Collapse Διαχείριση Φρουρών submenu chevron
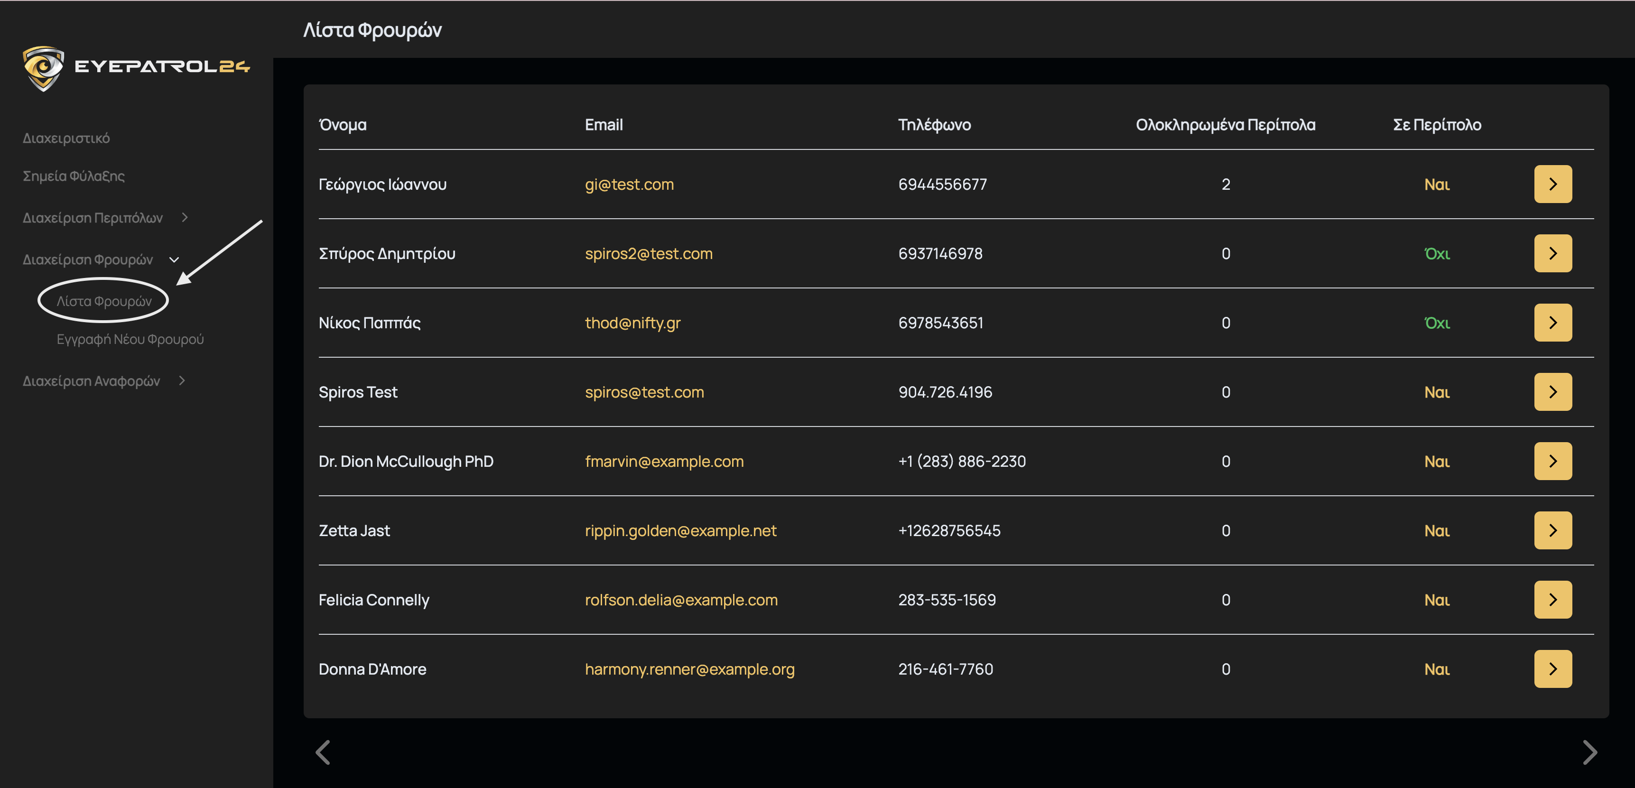The height and width of the screenshot is (788, 1635). click(x=174, y=260)
